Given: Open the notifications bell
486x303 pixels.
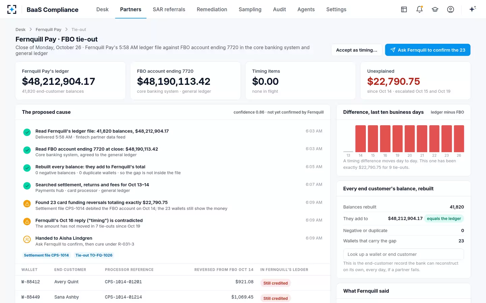Looking at the screenshot, I should click(420, 9).
